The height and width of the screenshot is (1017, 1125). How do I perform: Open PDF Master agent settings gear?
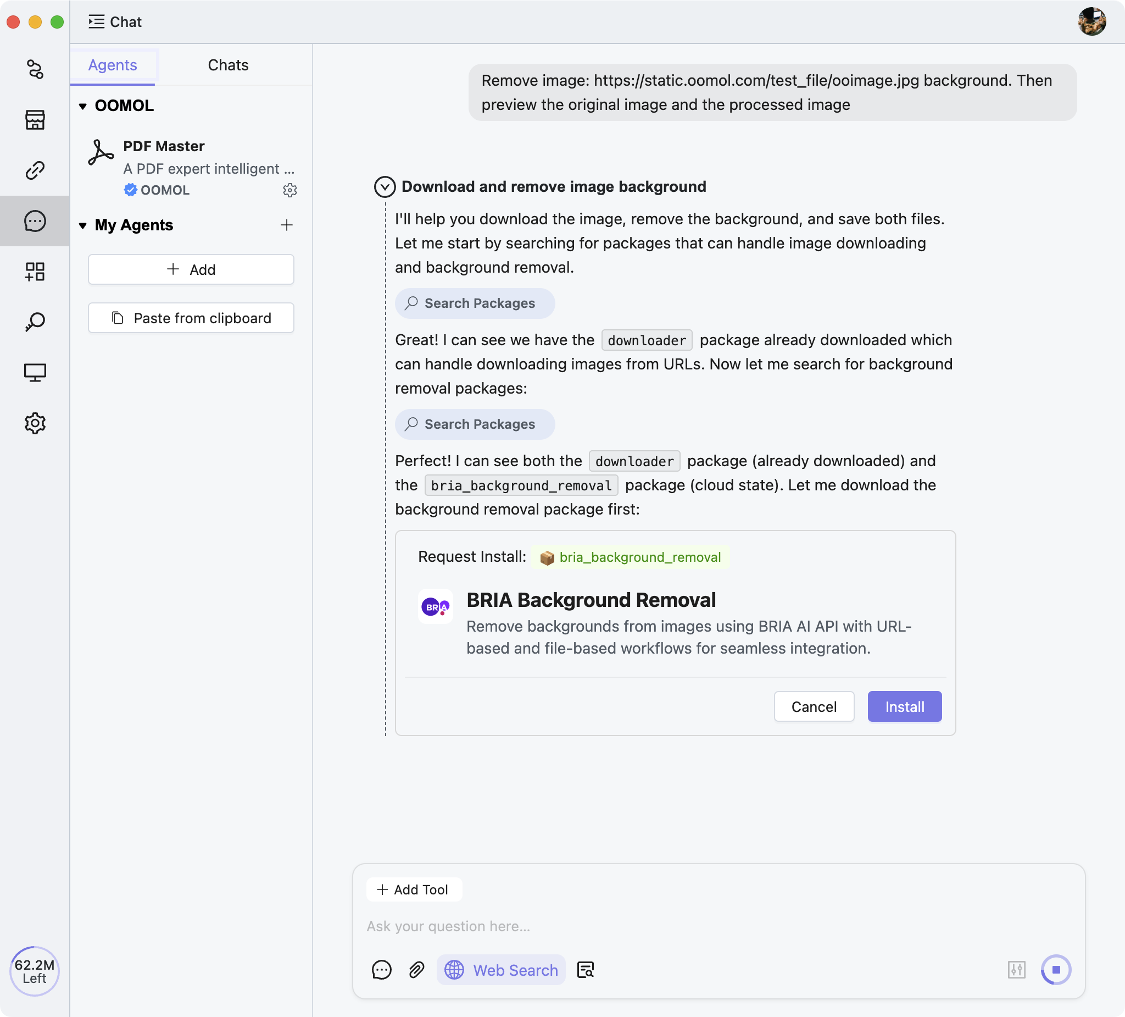tap(289, 190)
